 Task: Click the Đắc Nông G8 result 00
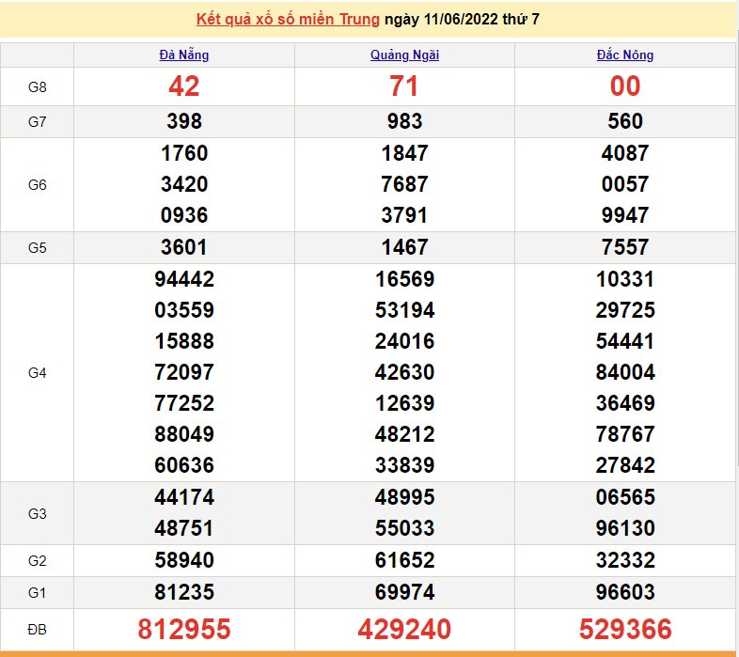(x=625, y=86)
